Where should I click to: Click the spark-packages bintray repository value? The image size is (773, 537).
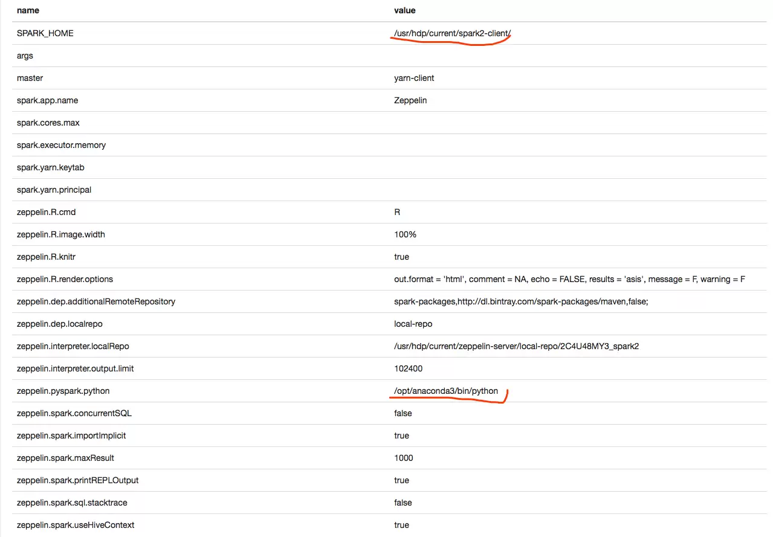tap(521, 301)
